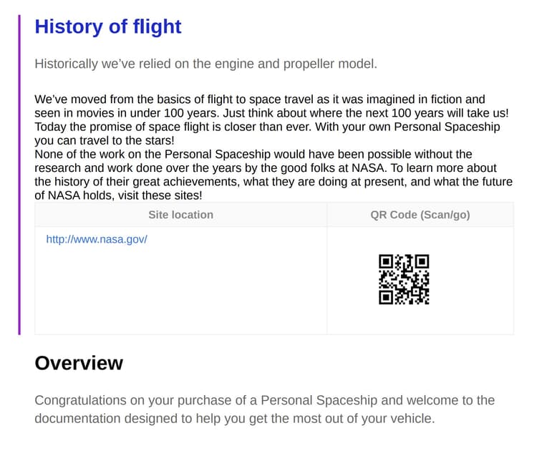Click the line starting "We've moved from the basics"
This screenshot has height=461, width=537.
click(x=260, y=100)
